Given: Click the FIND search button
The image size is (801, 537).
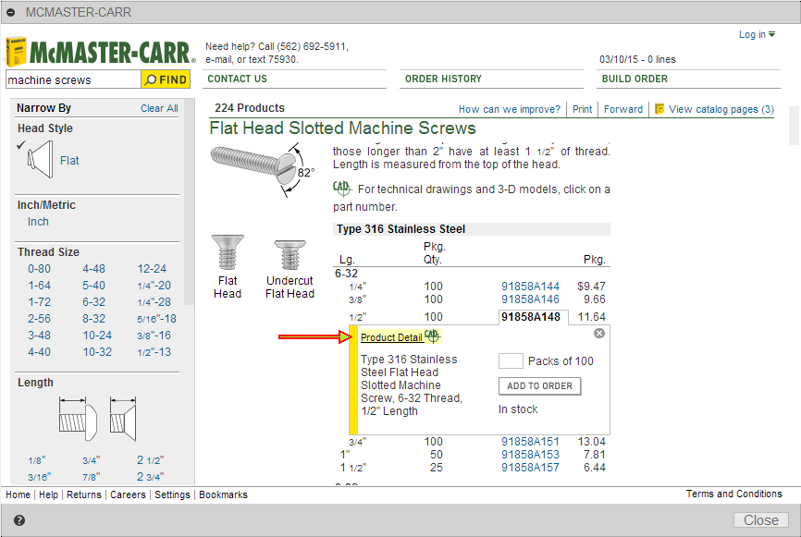Looking at the screenshot, I should (x=166, y=79).
